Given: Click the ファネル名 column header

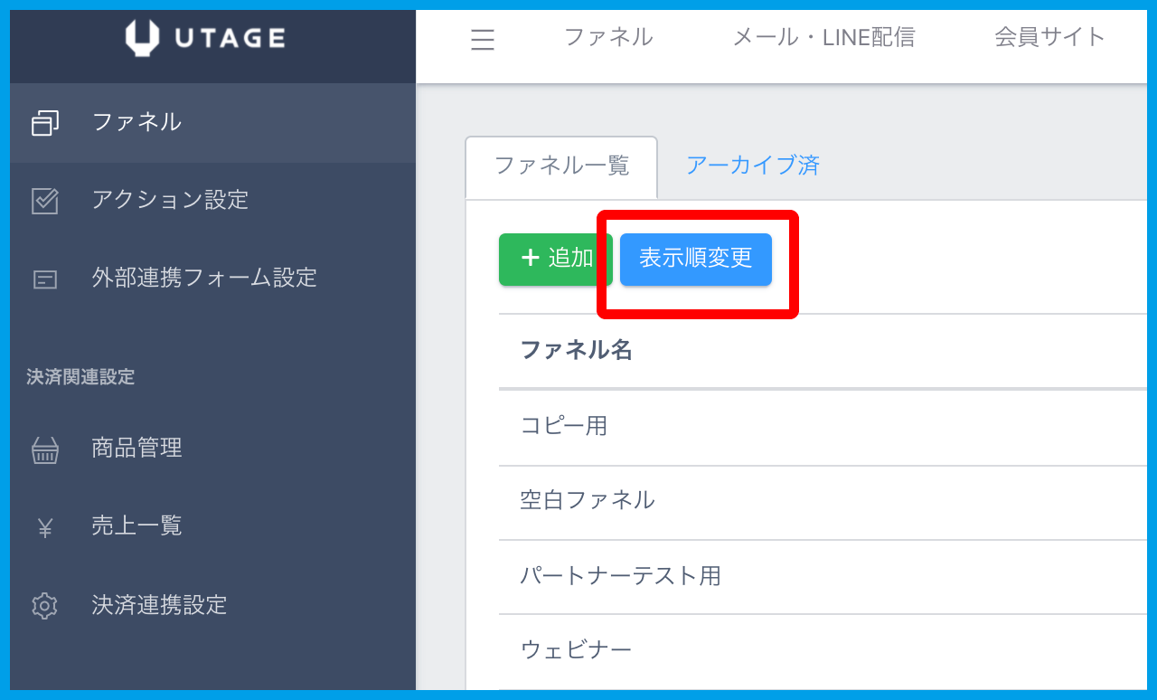Looking at the screenshot, I should 576,351.
